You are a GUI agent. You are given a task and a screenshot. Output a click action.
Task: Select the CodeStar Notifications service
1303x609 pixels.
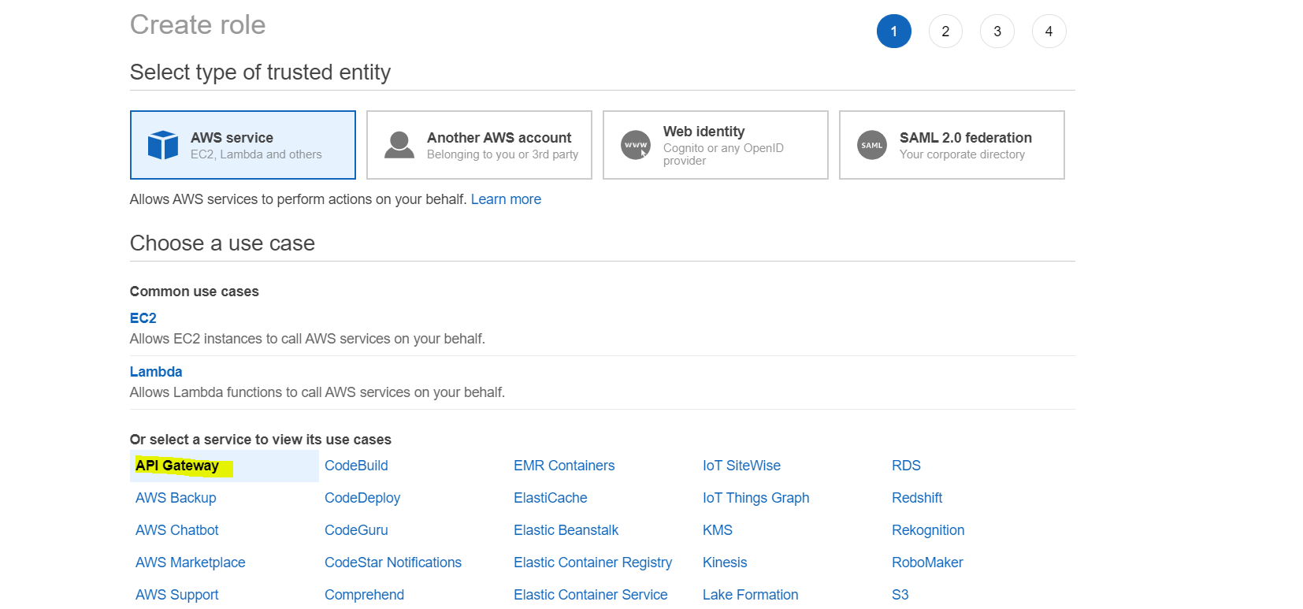tap(393, 563)
